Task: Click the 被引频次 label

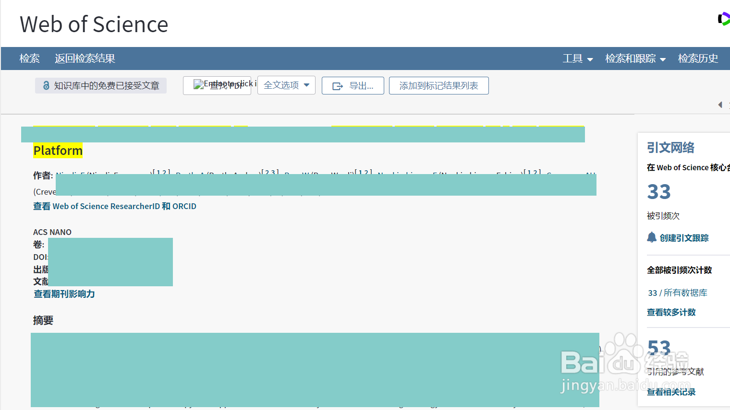Action: [663, 216]
